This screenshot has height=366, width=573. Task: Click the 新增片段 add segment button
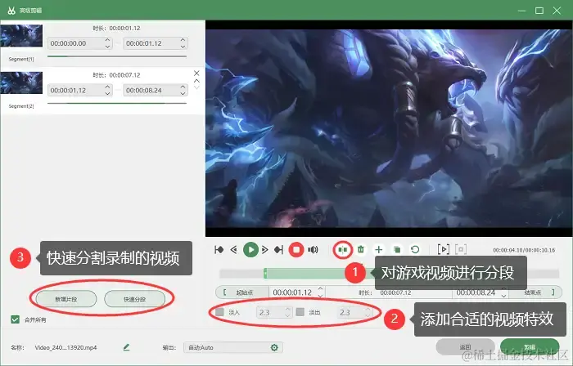point(66,299)
